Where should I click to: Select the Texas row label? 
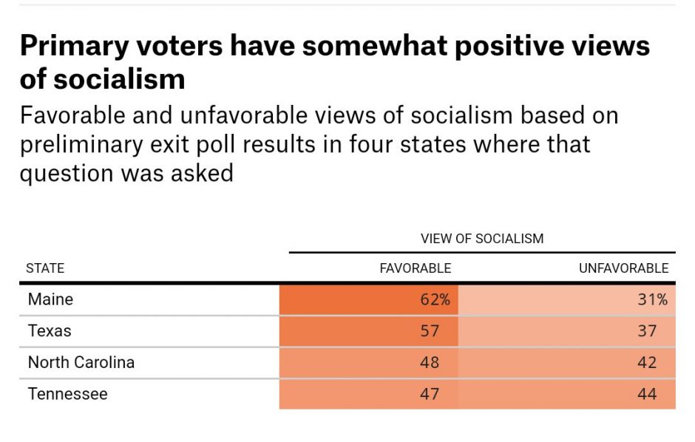50,330
